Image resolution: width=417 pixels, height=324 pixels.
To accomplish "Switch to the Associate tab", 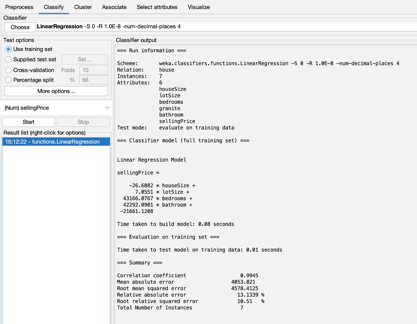I will [114, 7].
